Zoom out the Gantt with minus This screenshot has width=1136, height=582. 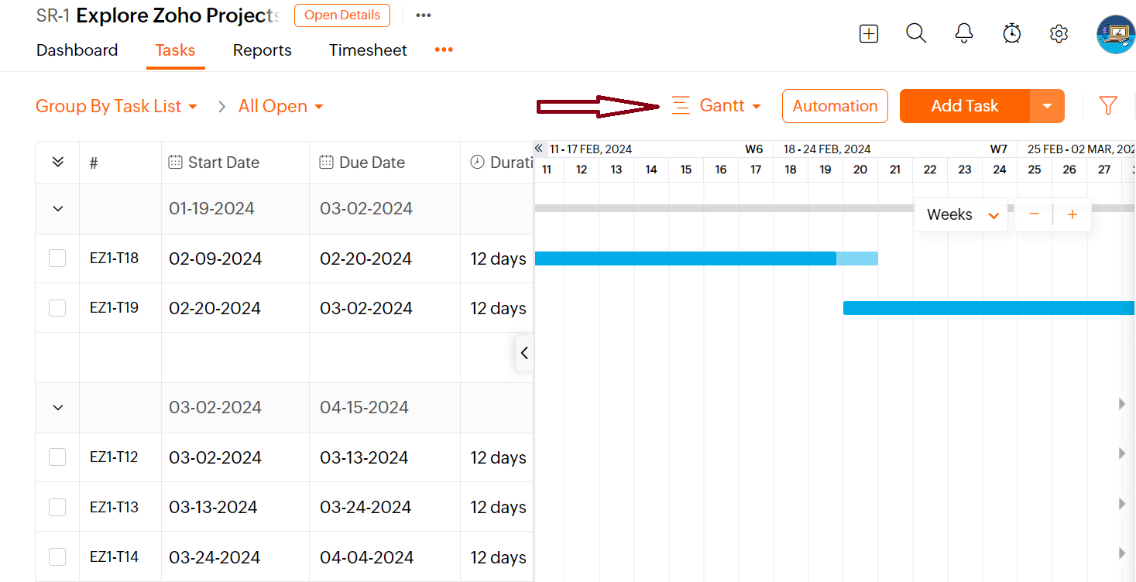1034,214
